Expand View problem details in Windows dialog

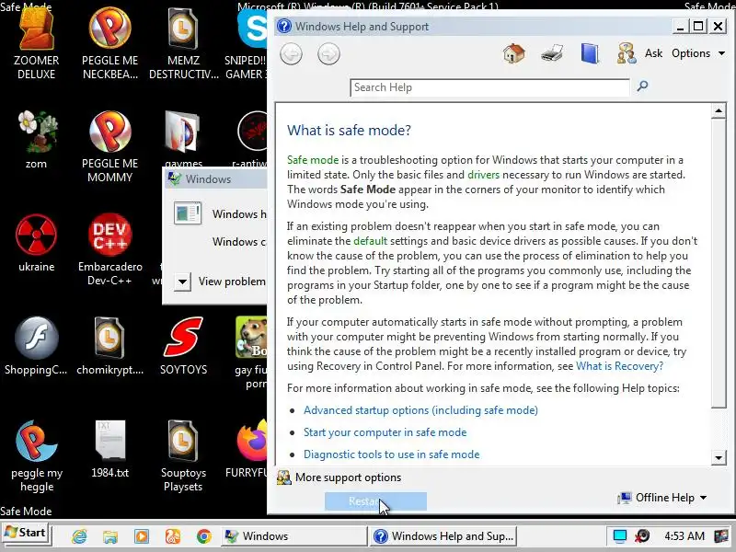182,282
